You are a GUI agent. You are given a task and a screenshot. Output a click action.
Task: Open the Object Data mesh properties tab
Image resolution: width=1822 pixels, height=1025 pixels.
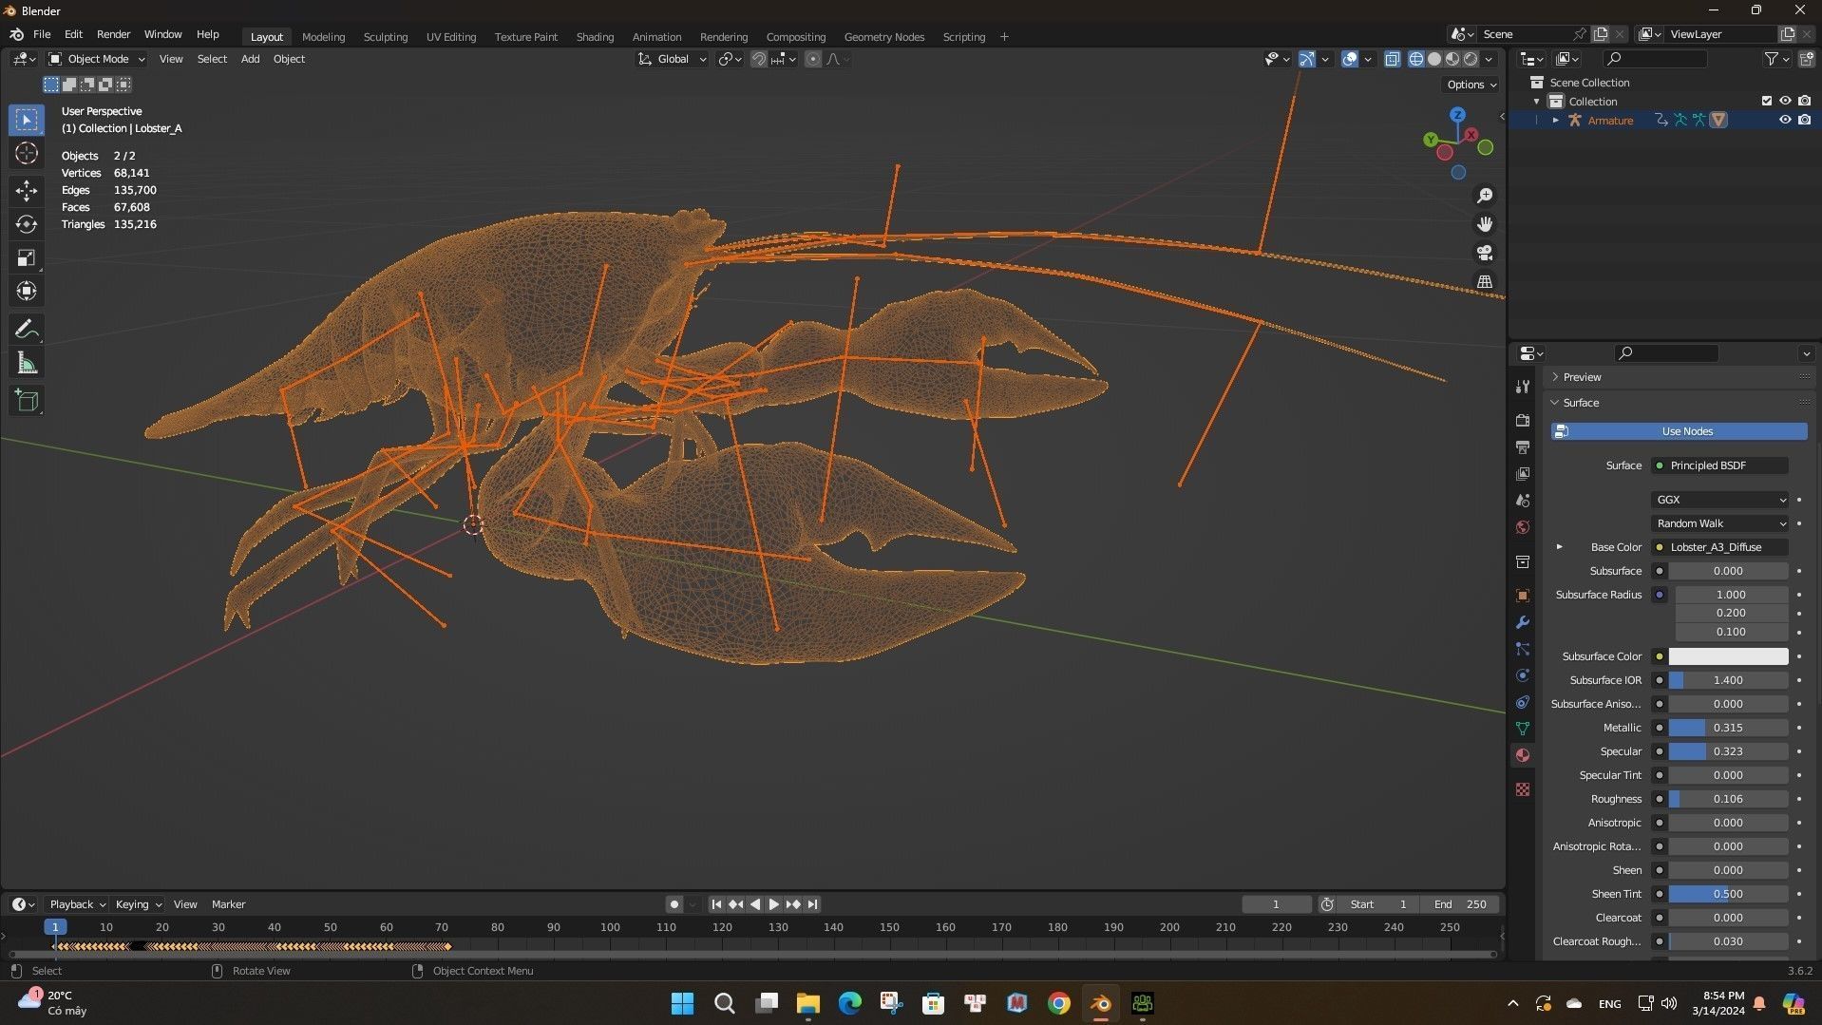point(1523,729)
